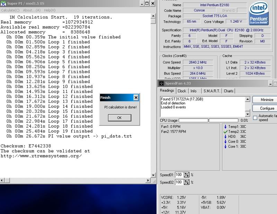The width and height of the screenshot is (277, 214).
Task: Click the Super PI scroll-down arrow
Action: pyautogui.click(x=153, y=175)
